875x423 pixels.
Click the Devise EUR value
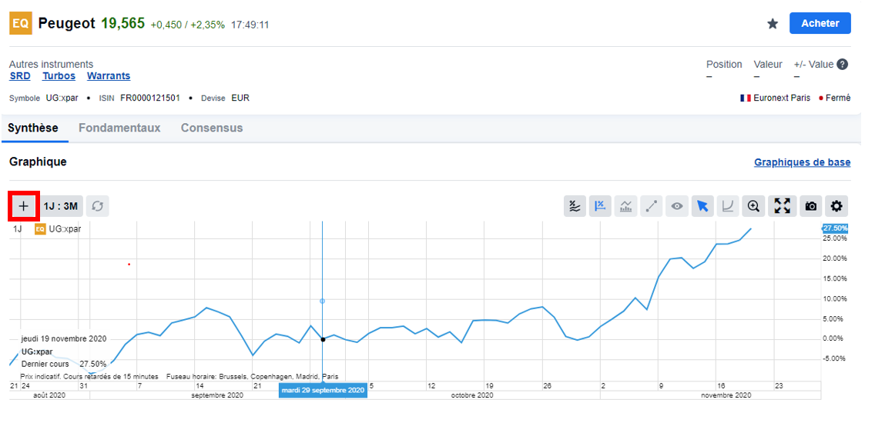[x=240, y=98]
